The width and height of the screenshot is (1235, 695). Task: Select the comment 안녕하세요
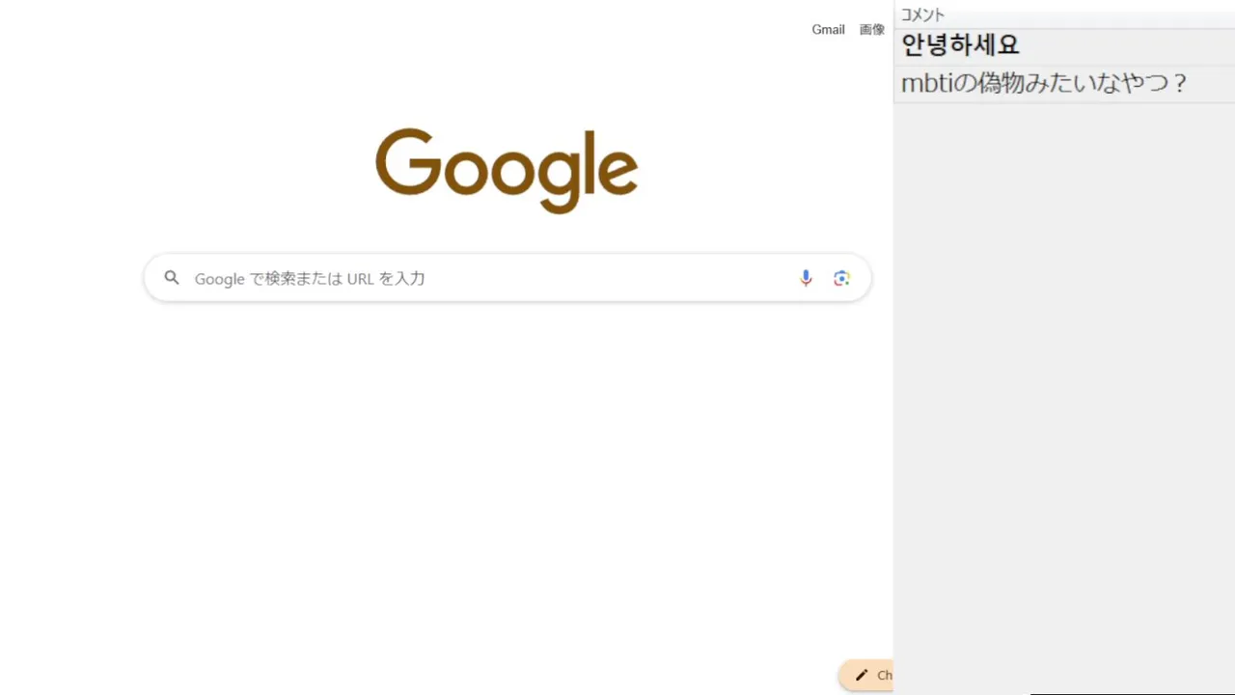click(1064, 46)
